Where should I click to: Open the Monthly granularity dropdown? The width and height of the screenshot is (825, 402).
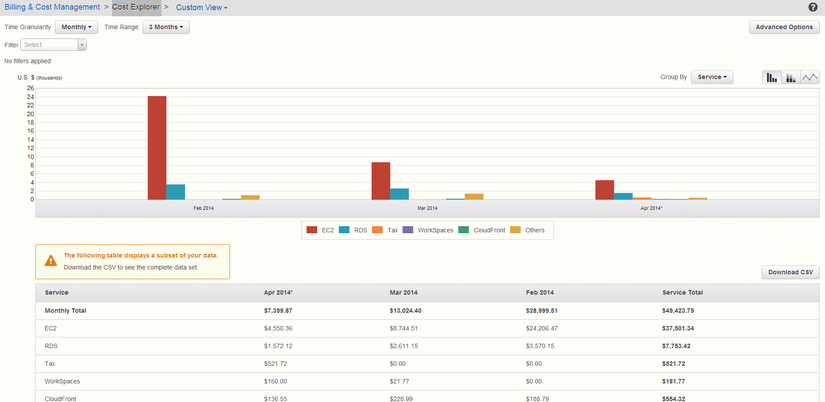tap(77, 27)
